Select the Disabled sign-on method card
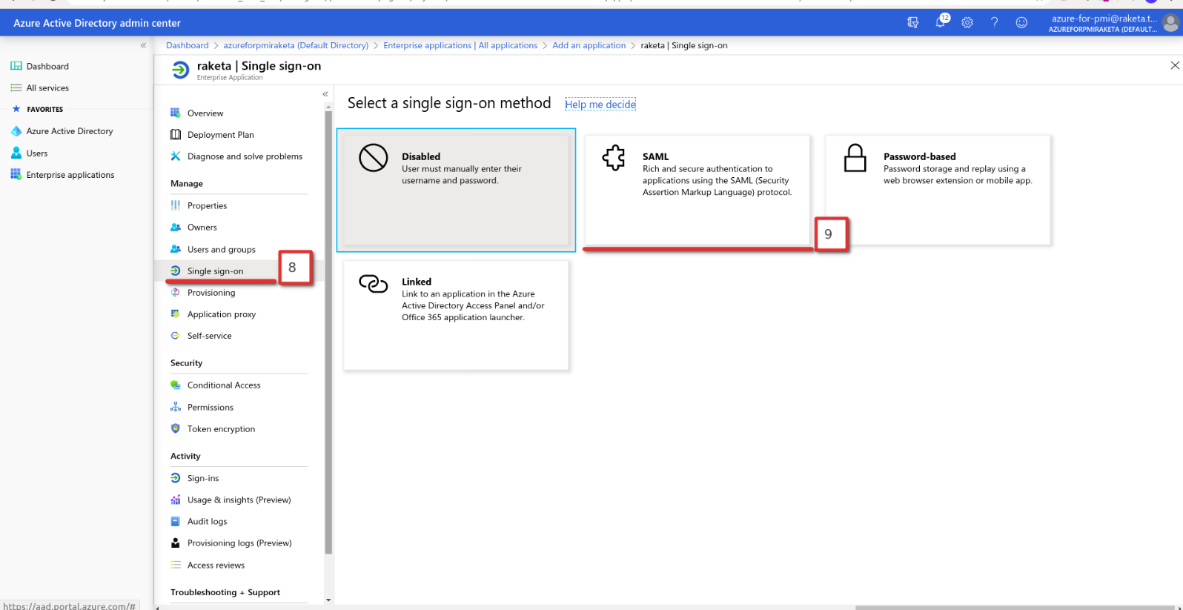Screen dimensions: 1183x610 point(456,190)
